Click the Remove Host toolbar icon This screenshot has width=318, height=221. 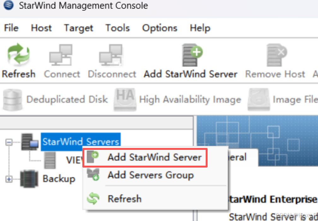[x=277, y=55]
